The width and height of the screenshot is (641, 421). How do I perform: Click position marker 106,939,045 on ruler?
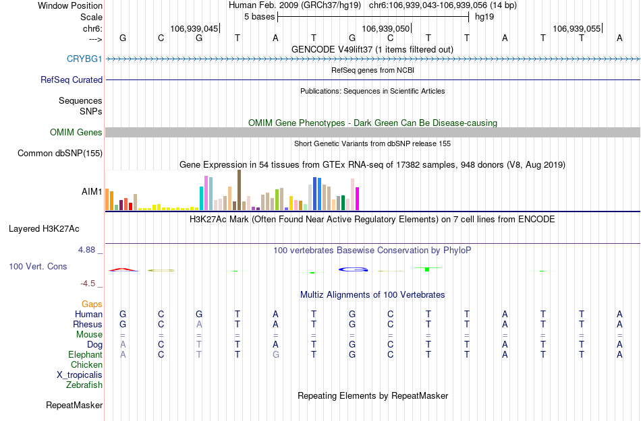194,28
